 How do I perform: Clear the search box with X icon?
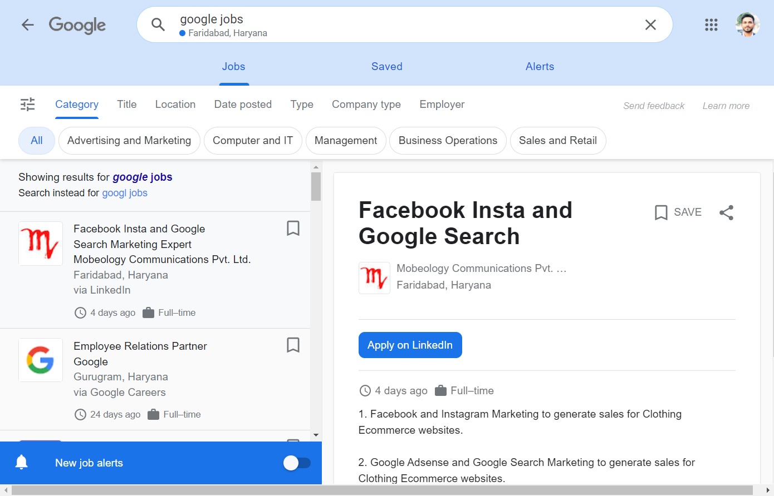click(x=650, y=24)
